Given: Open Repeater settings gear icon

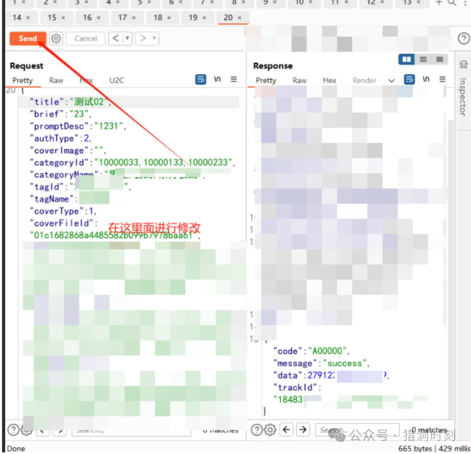Looking at the screenshot, I should click(56, 38).
